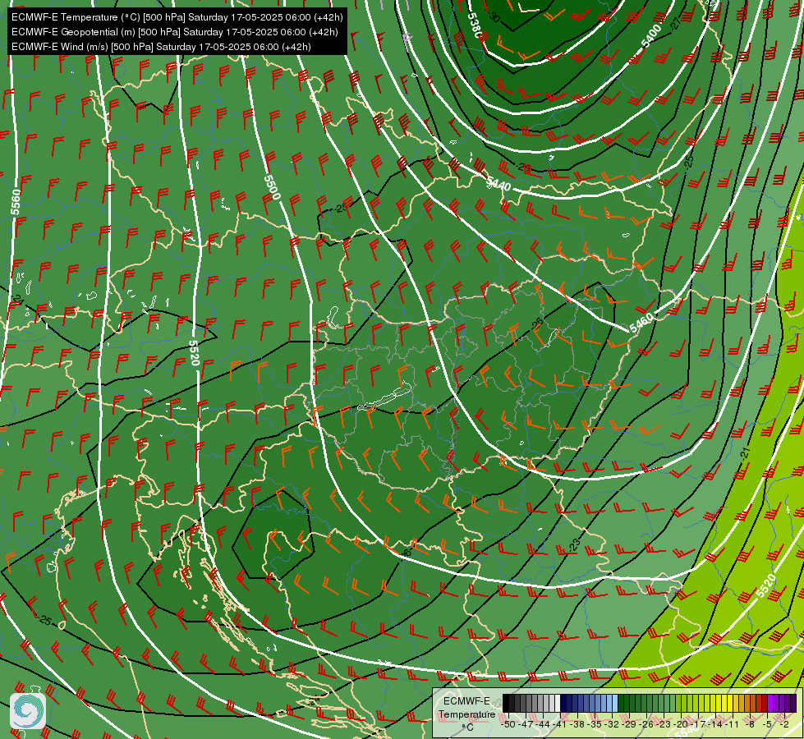Click the -50 tick on the color scale
The height and width of the screenshot is (739, 804).
click(x=508, y=724)
